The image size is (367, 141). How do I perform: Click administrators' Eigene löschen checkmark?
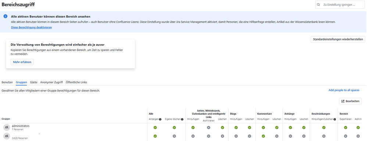[x=174, y=127]
